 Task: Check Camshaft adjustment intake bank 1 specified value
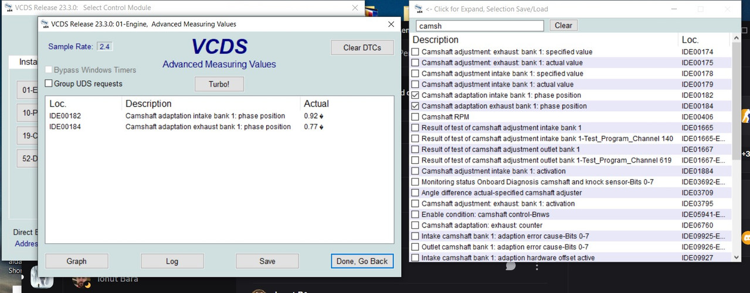tap(415, 74)
